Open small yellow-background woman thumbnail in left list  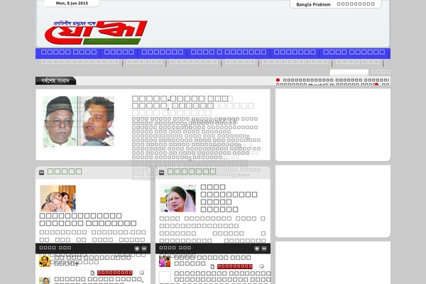click(x=45, y=261)
